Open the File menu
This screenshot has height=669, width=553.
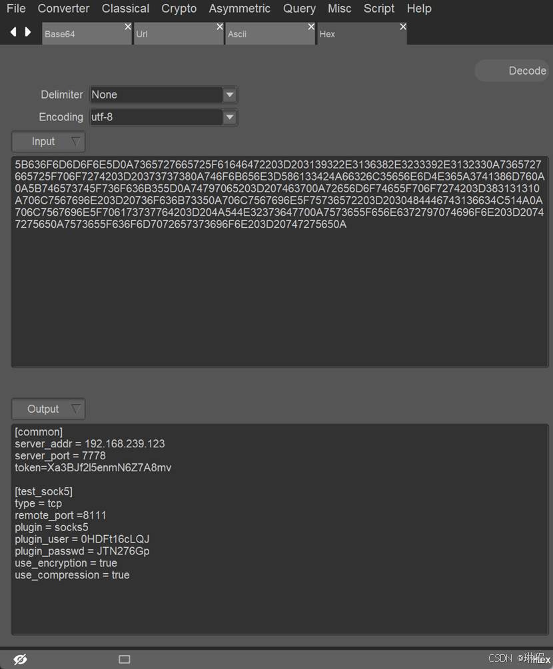click(15, 9)
